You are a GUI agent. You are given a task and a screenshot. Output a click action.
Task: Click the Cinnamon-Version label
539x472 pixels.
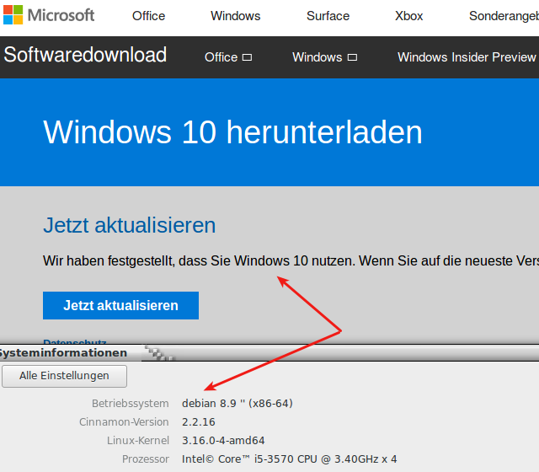click(124, 421)
